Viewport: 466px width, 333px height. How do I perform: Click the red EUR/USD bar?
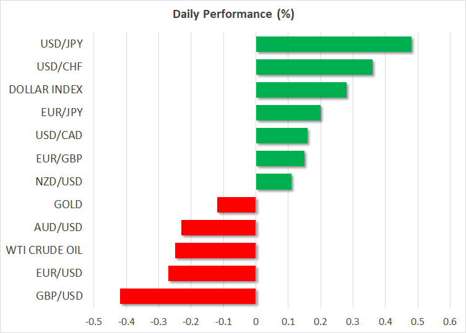(x=212, y=273)
